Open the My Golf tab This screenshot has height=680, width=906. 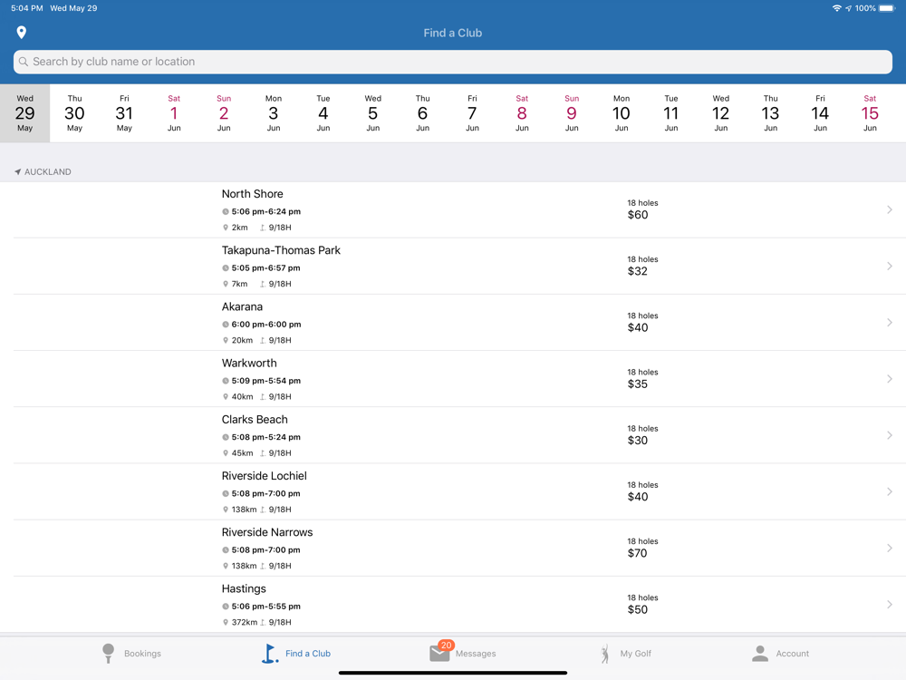tap(626, 654)
